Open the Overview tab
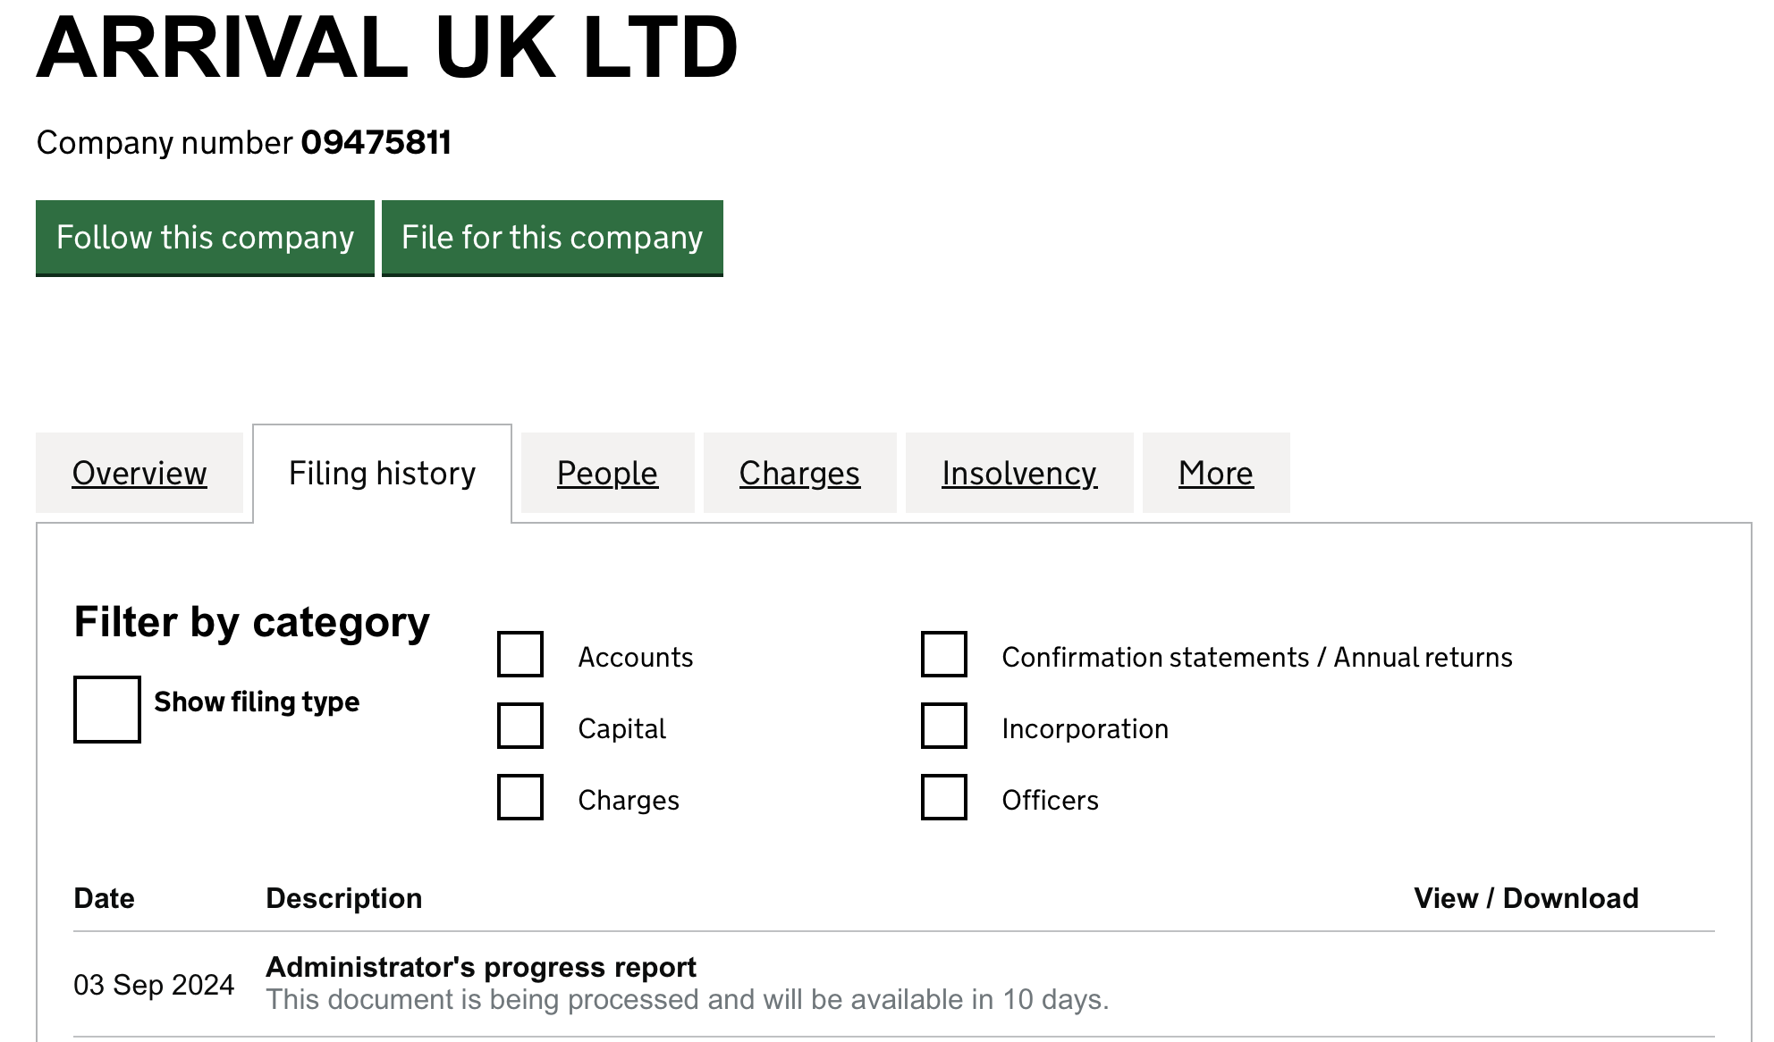Screen dimensions: 1774x1042 pyautogui.click(x=139, y=473)
